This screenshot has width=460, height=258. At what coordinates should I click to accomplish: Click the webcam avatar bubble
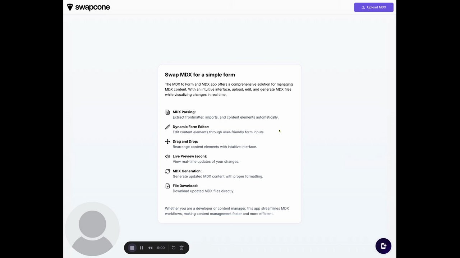click(x=92, y=229)
